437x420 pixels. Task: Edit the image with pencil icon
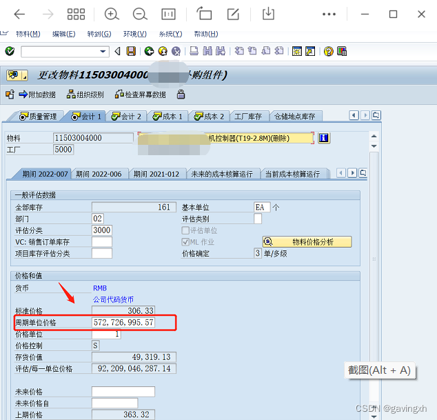click(233, 14)
